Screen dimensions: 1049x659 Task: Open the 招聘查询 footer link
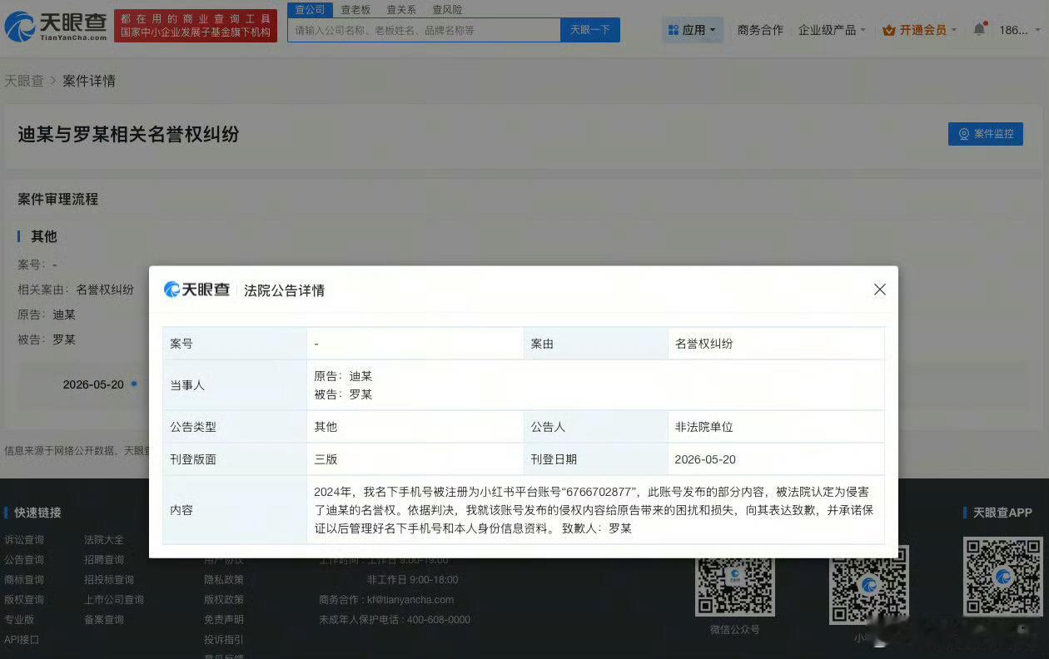point(104,560)
